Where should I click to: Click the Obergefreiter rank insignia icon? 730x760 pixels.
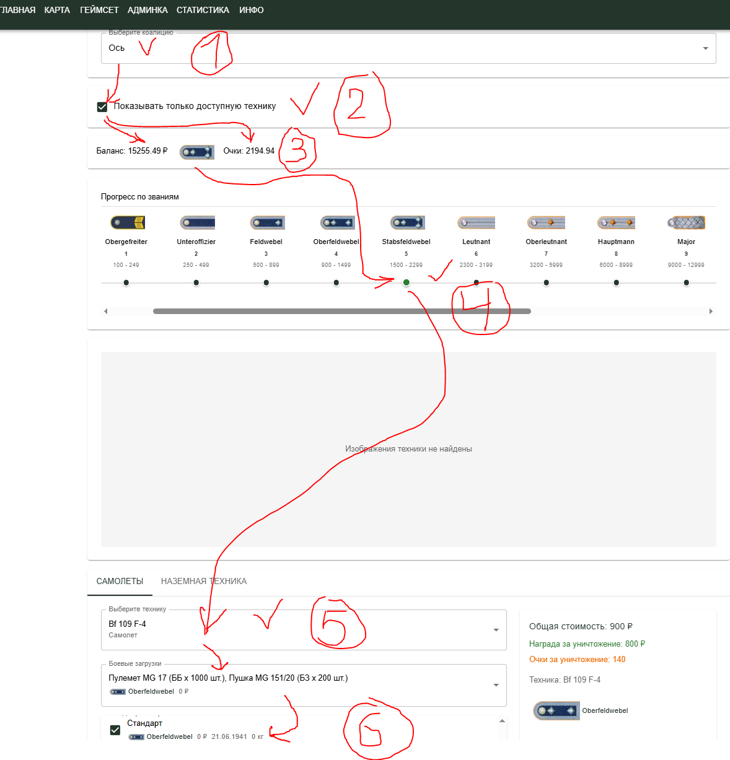tap(127, 222)
